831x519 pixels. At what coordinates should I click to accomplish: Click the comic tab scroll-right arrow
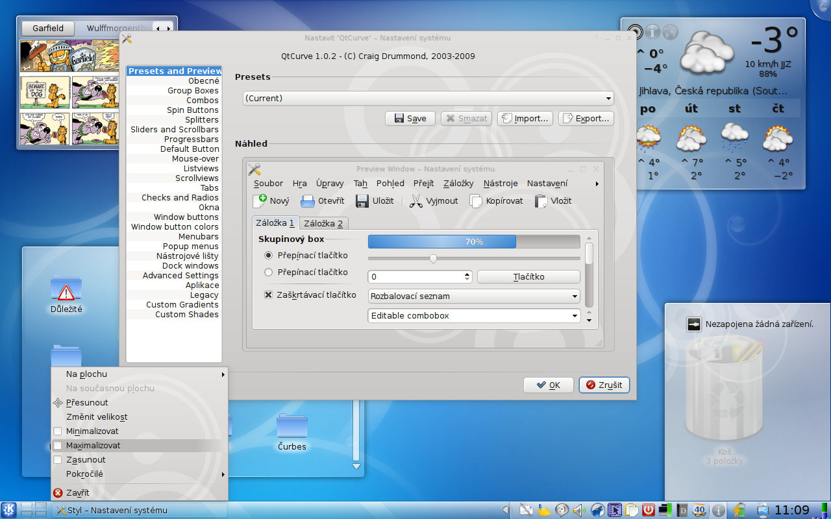pyautogui.click(x=169, y=28)
